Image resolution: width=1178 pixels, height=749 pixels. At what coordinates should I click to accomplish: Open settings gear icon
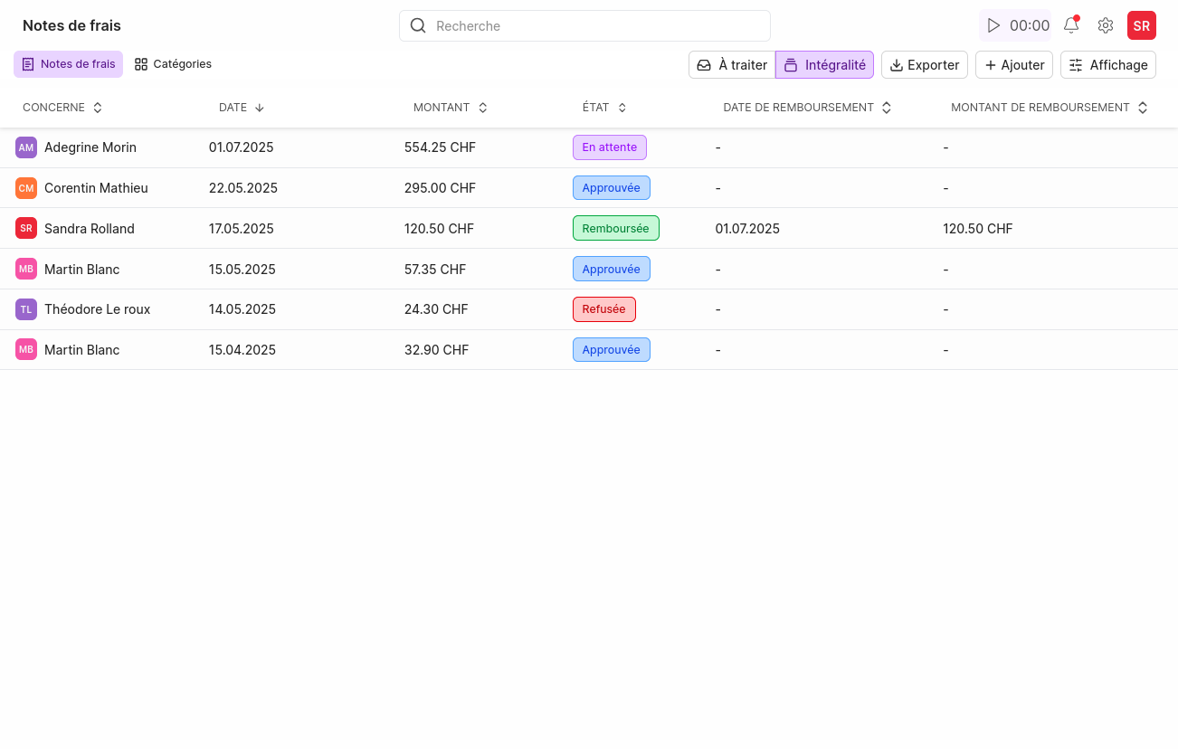[1105, 25]
